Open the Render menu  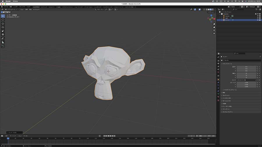coord(16,7)
